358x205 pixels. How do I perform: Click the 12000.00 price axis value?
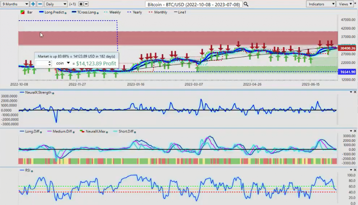pyautogui.click(x=348, y=80)
